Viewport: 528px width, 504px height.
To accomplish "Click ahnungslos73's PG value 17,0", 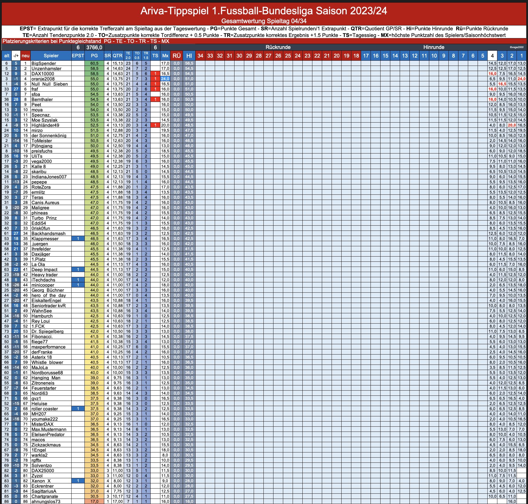I will [94, 501].
